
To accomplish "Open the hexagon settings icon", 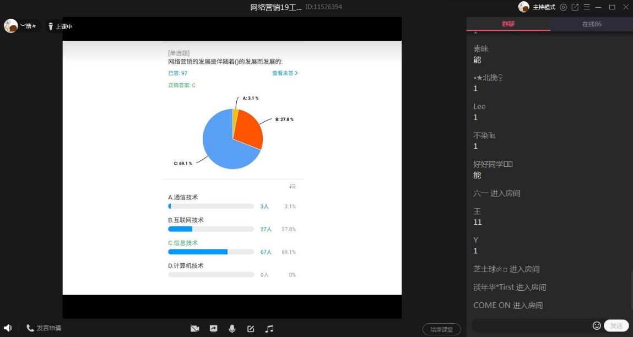I will [x=563, y=7].
